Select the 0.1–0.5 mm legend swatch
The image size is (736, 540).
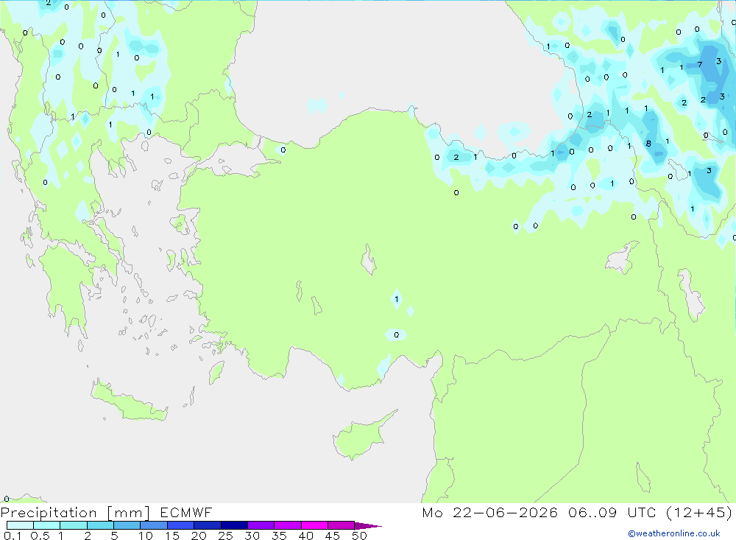[x=20, y=525]
